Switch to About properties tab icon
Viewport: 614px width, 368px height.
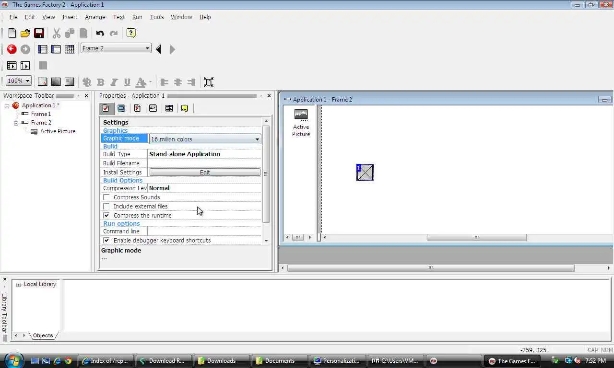tap(185, 108)
